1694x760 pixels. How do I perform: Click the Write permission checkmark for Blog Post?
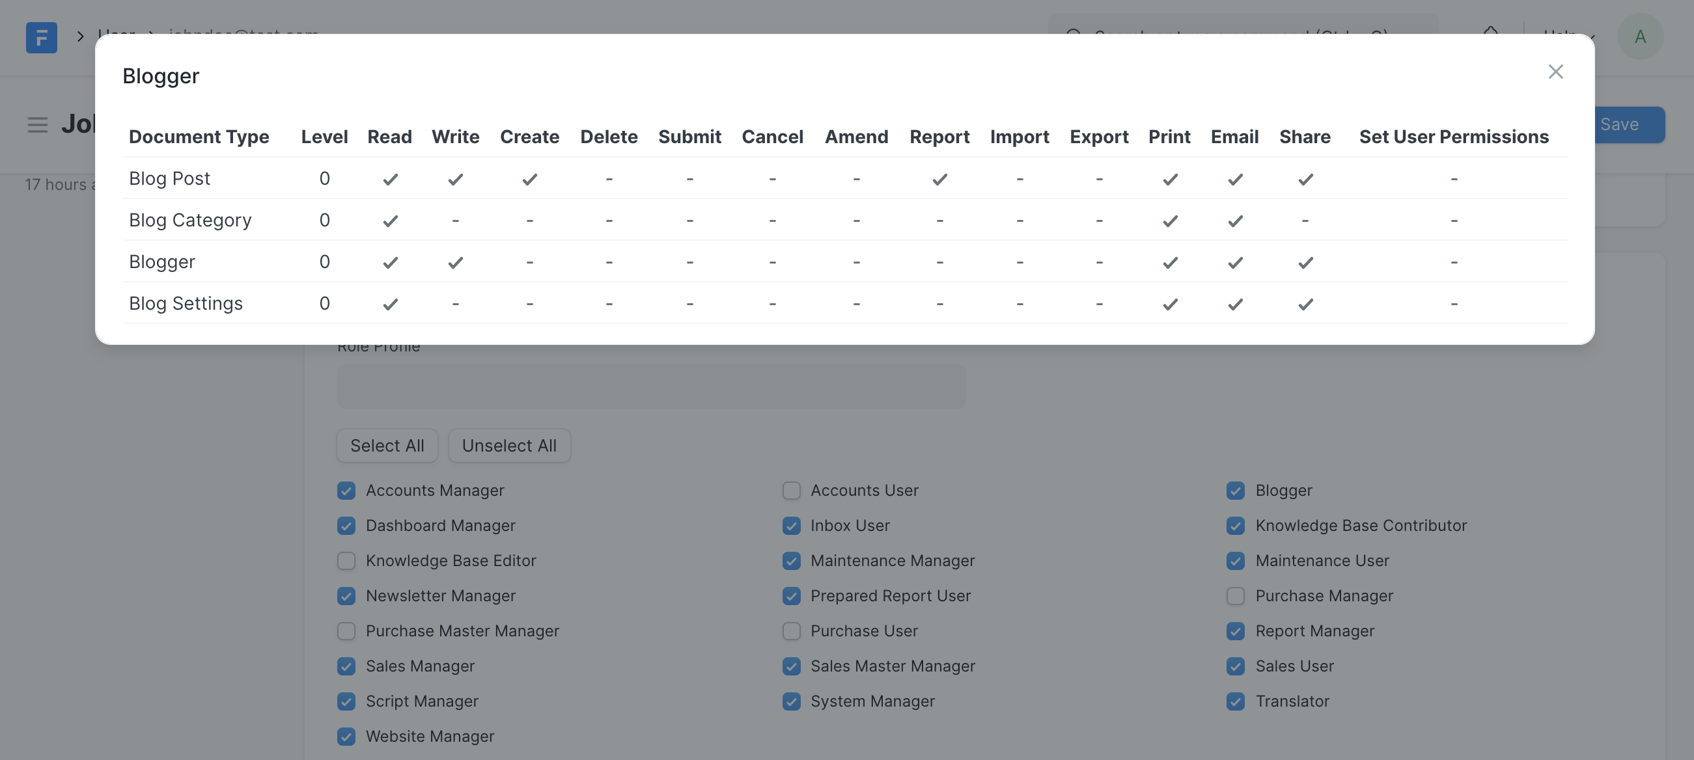(x=455, y=178)
